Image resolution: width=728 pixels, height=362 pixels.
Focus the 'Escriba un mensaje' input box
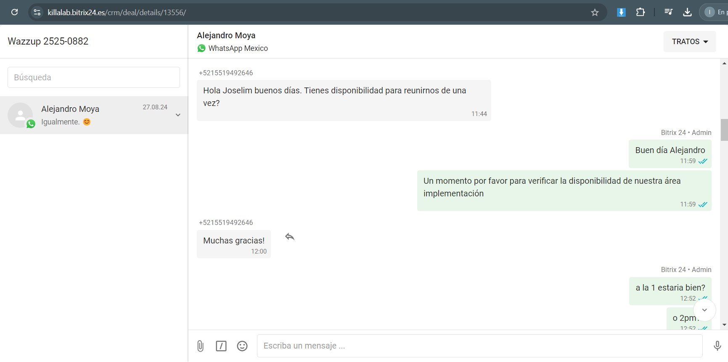click(479, 346)
